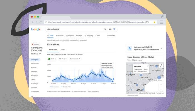Switch to the Notícias tab

tap(60, 36)
